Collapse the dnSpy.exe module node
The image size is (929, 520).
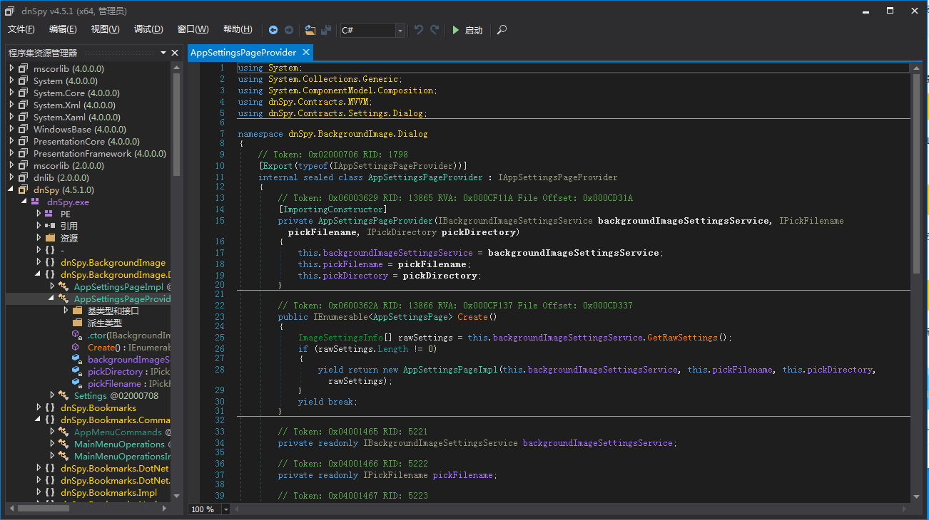[25, 202]
